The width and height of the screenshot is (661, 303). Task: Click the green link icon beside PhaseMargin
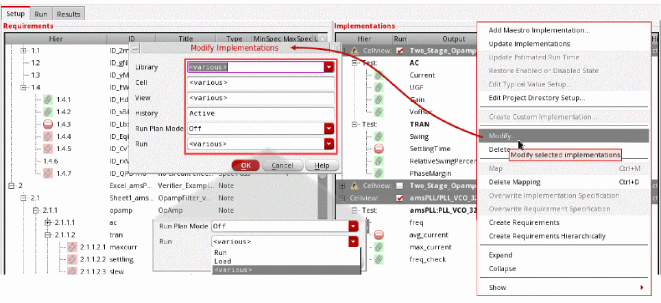coord(378,173)
